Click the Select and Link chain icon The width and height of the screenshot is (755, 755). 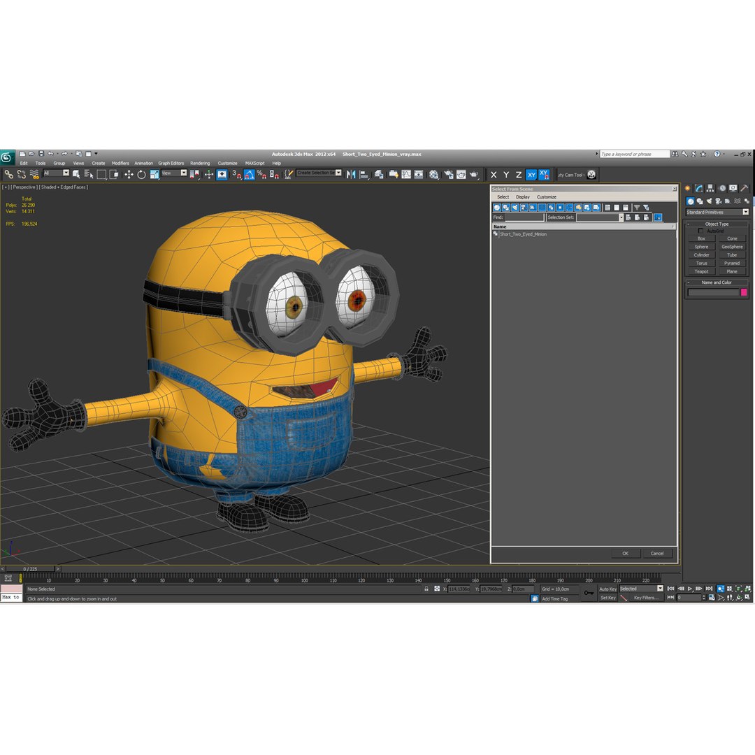[8, 174]
